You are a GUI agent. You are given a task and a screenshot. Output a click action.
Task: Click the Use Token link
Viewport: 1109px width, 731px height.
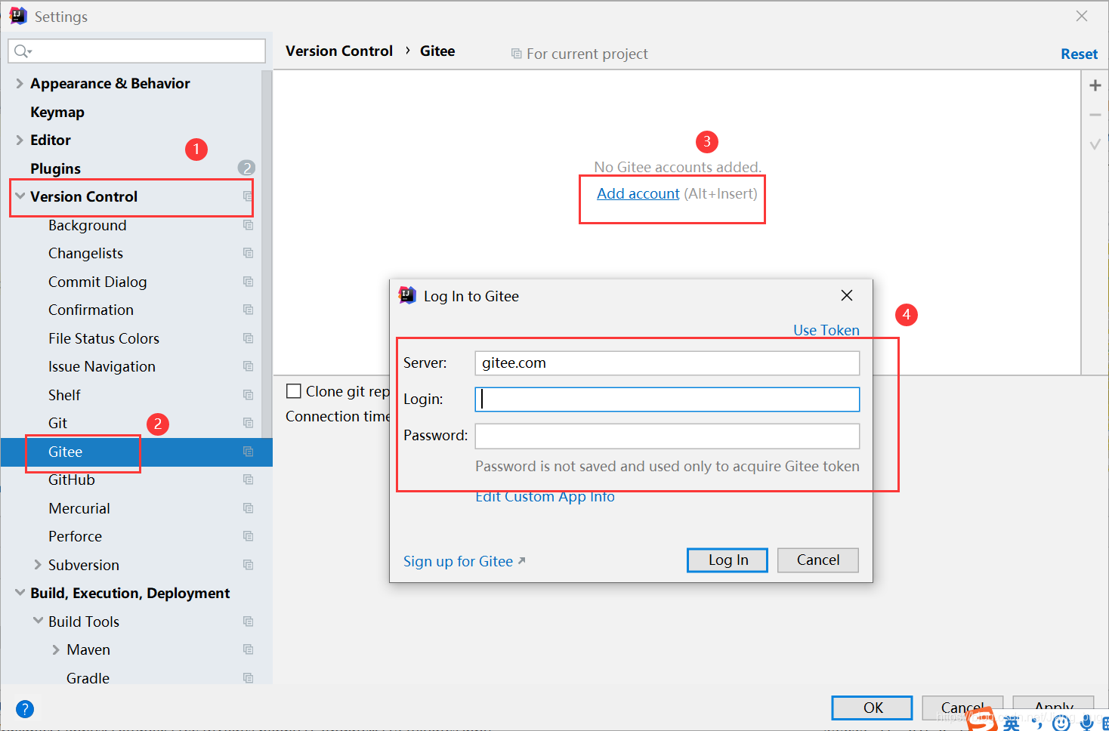coord(826,330)
